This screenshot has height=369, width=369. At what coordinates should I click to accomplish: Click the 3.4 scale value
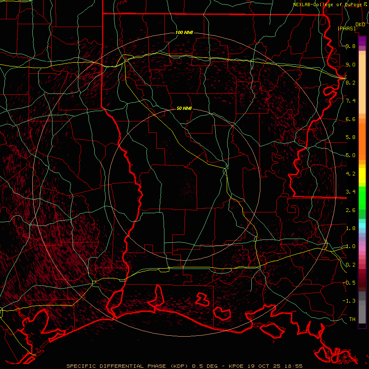(351, 192)
